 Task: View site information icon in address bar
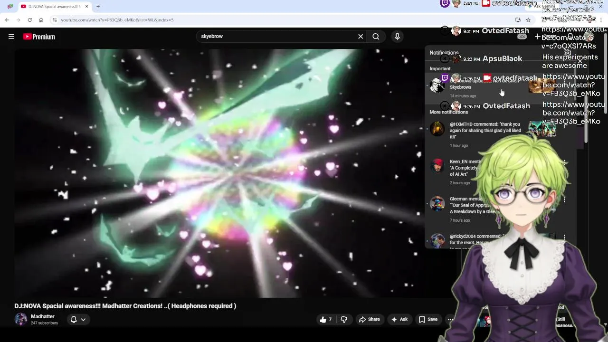click(55, 20)
